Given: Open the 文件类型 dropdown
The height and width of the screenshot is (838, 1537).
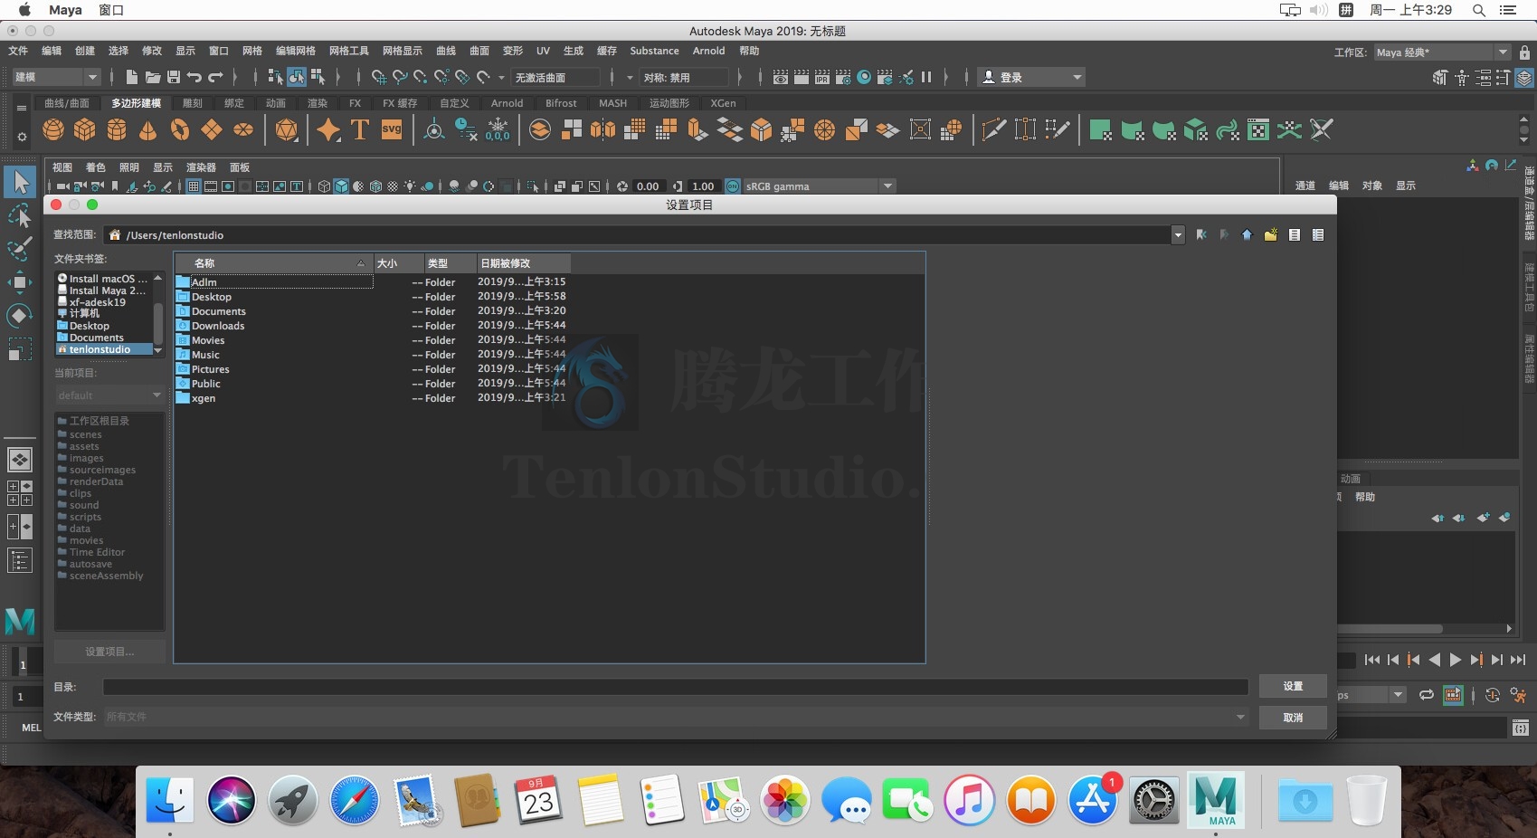Looking at the screenshot, I should (x=677, y=717).
